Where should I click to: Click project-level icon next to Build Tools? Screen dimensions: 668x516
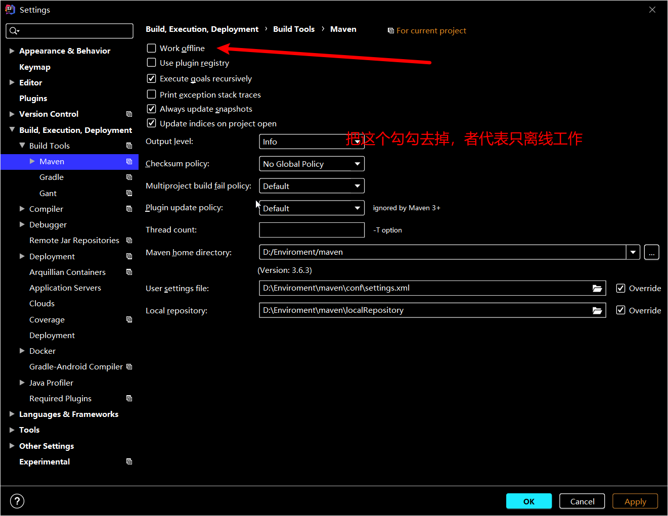129,146
